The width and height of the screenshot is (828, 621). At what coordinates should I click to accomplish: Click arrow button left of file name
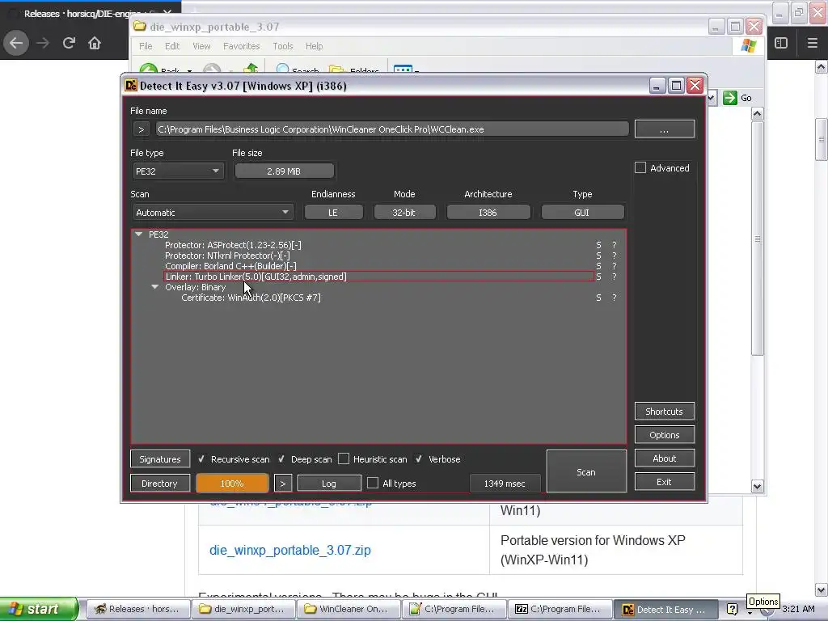click(141, 129)
